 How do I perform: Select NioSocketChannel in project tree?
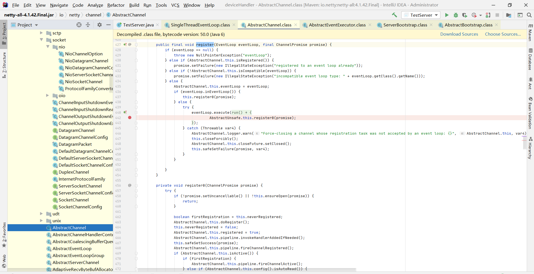84,82
